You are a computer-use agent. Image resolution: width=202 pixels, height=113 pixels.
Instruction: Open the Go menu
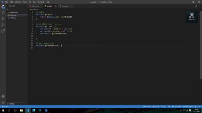[30, 2]
